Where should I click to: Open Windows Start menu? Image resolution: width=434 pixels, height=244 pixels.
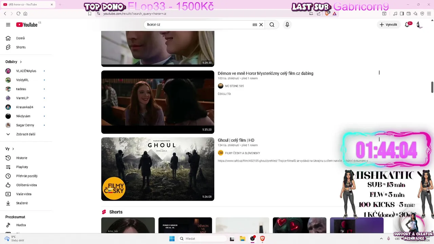[x=172, y=239]
